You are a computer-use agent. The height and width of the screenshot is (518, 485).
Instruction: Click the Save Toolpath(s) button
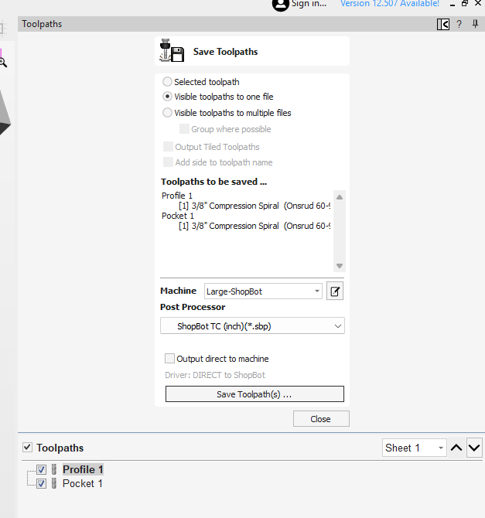[254, 394]
